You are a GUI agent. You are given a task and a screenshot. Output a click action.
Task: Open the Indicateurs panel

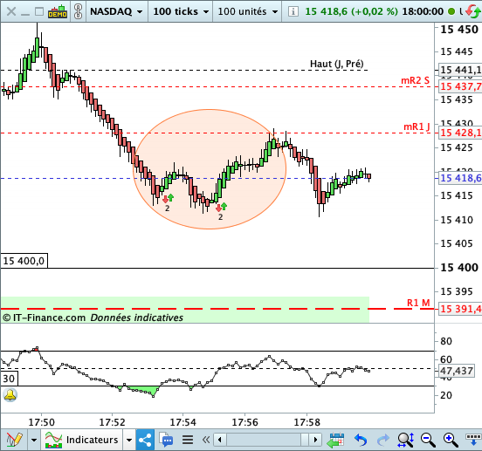(x=82, y=440)
